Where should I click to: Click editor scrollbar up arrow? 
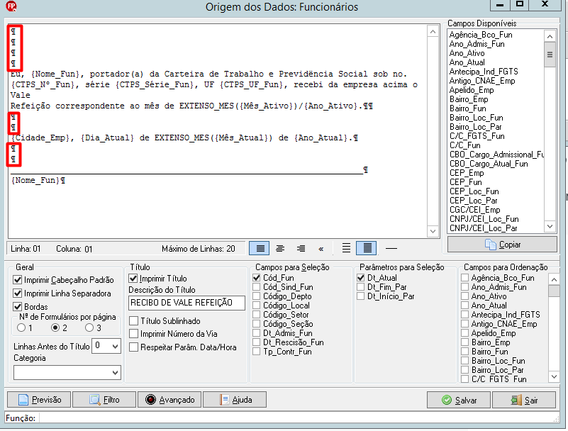[433, 32]
